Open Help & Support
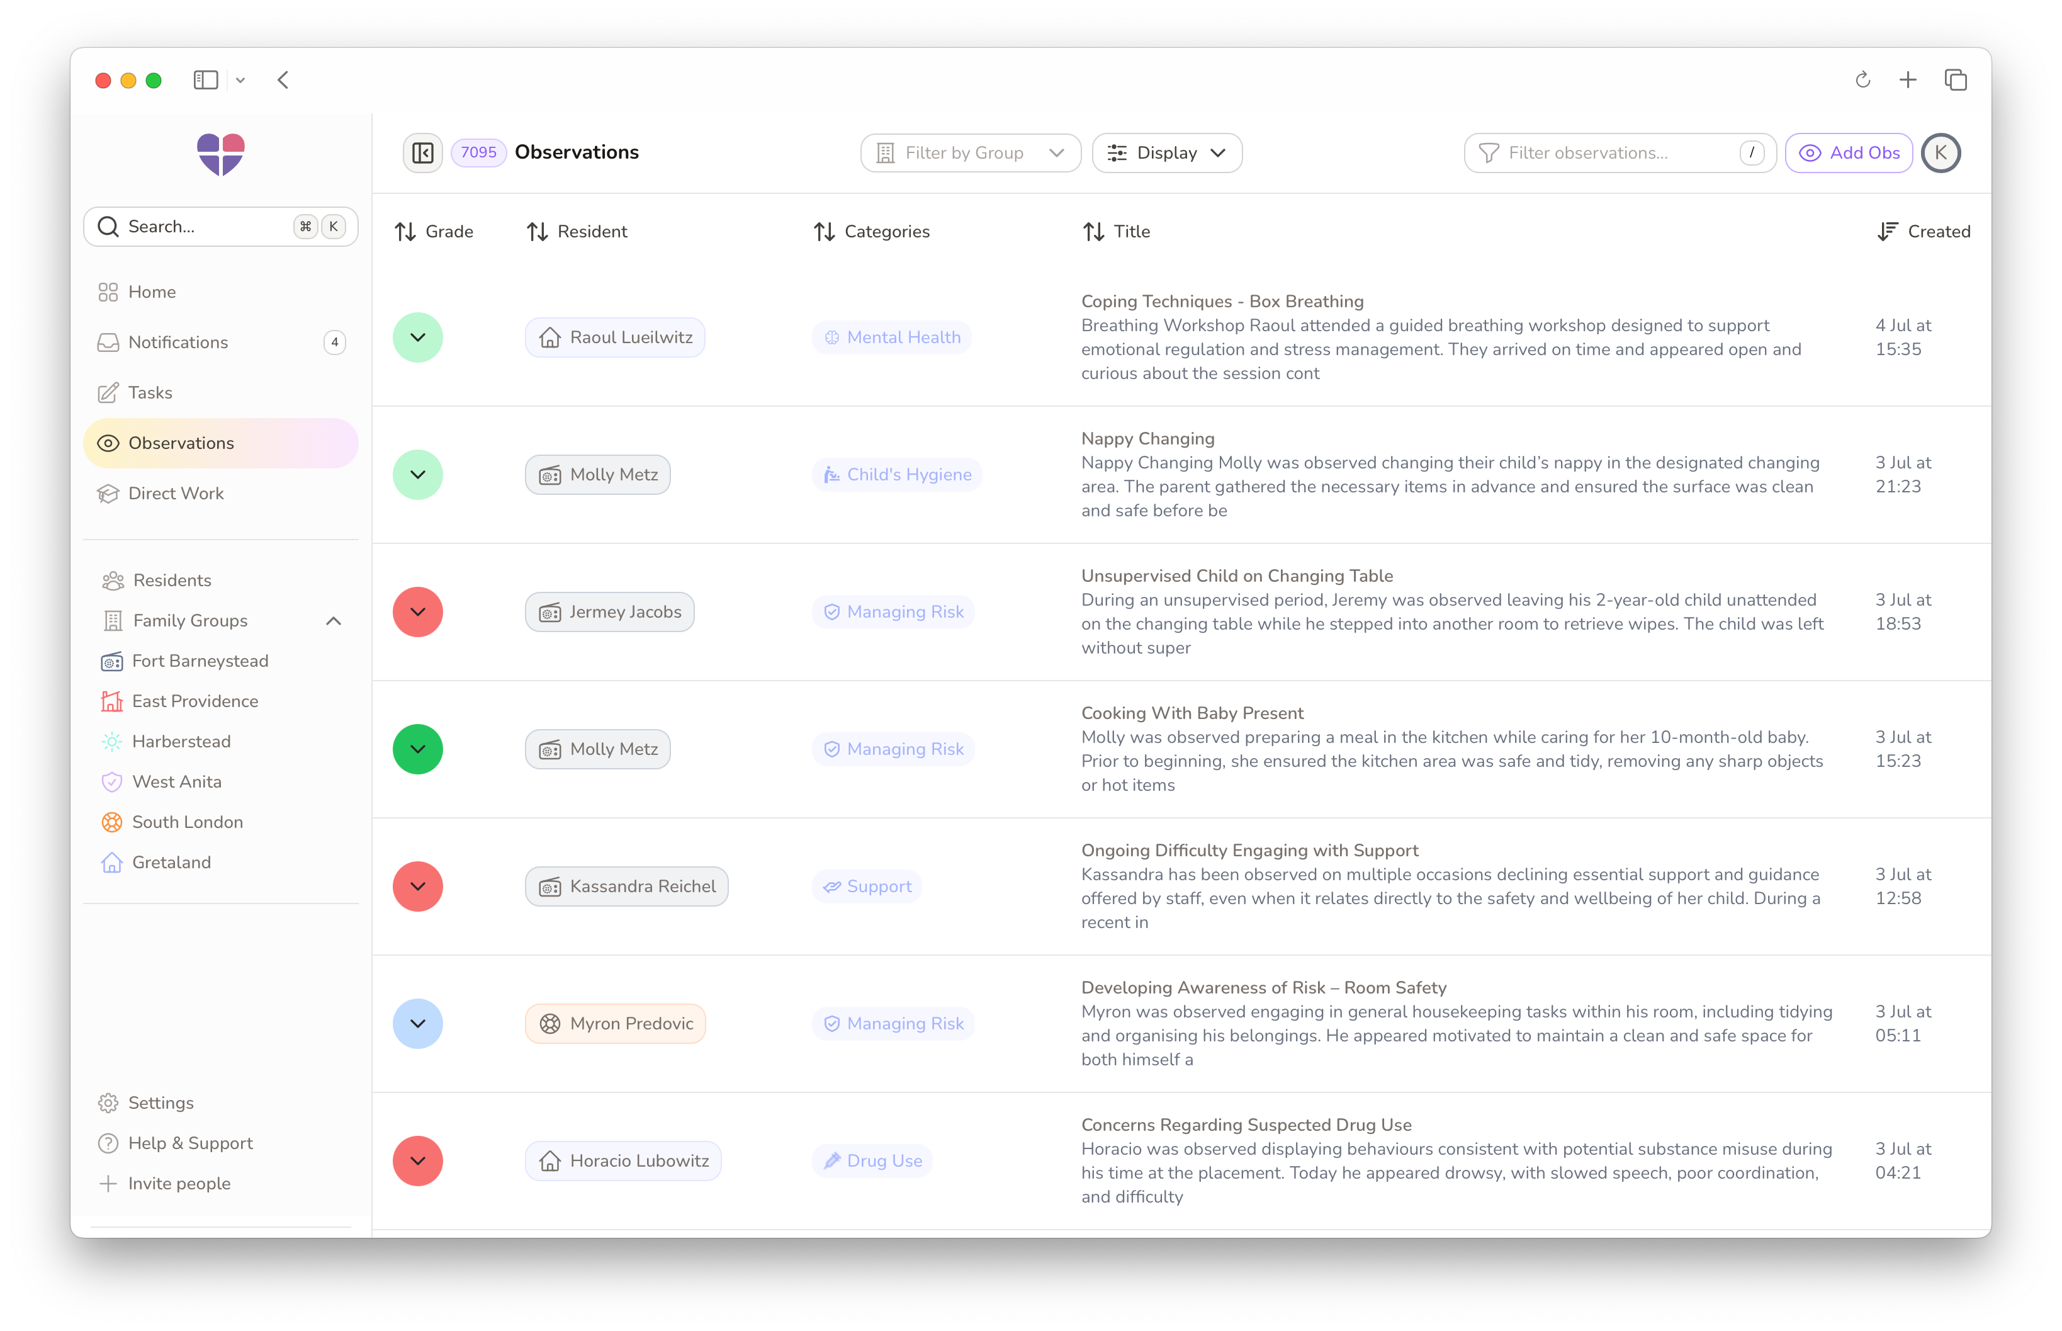Viewport: 2062px width, 1331px height. pos(176,1143)
